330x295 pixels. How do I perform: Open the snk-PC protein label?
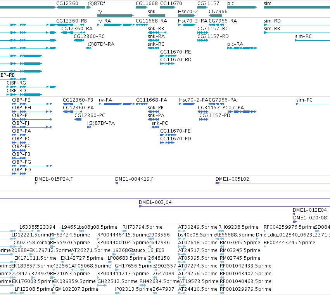pyautogui.click(x=160, y=123)
